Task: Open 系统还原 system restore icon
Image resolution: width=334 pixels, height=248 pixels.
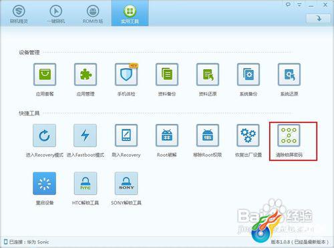Action: point(289,75)
